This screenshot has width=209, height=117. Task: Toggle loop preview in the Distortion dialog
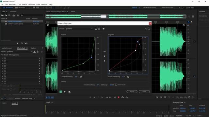[70, 92]
